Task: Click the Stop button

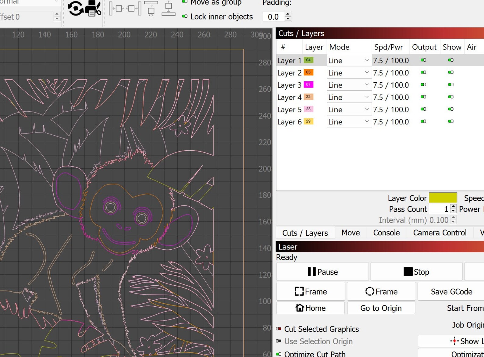Action: [416, 272]
